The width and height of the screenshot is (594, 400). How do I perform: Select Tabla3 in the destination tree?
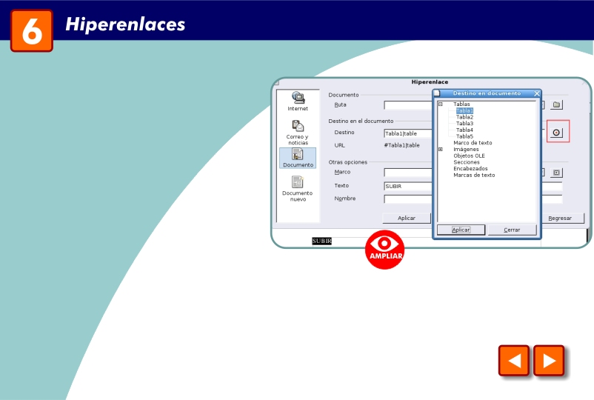pyautogui.click(x=464, y=124)
